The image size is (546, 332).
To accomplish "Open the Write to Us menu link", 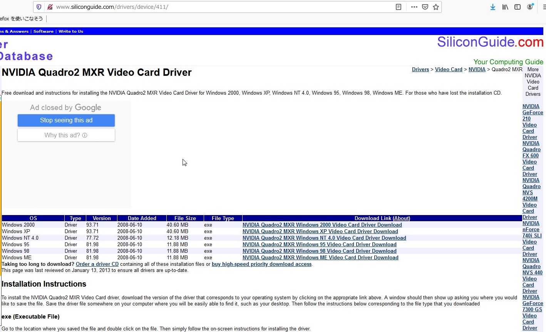I will (x=71, y=32).
